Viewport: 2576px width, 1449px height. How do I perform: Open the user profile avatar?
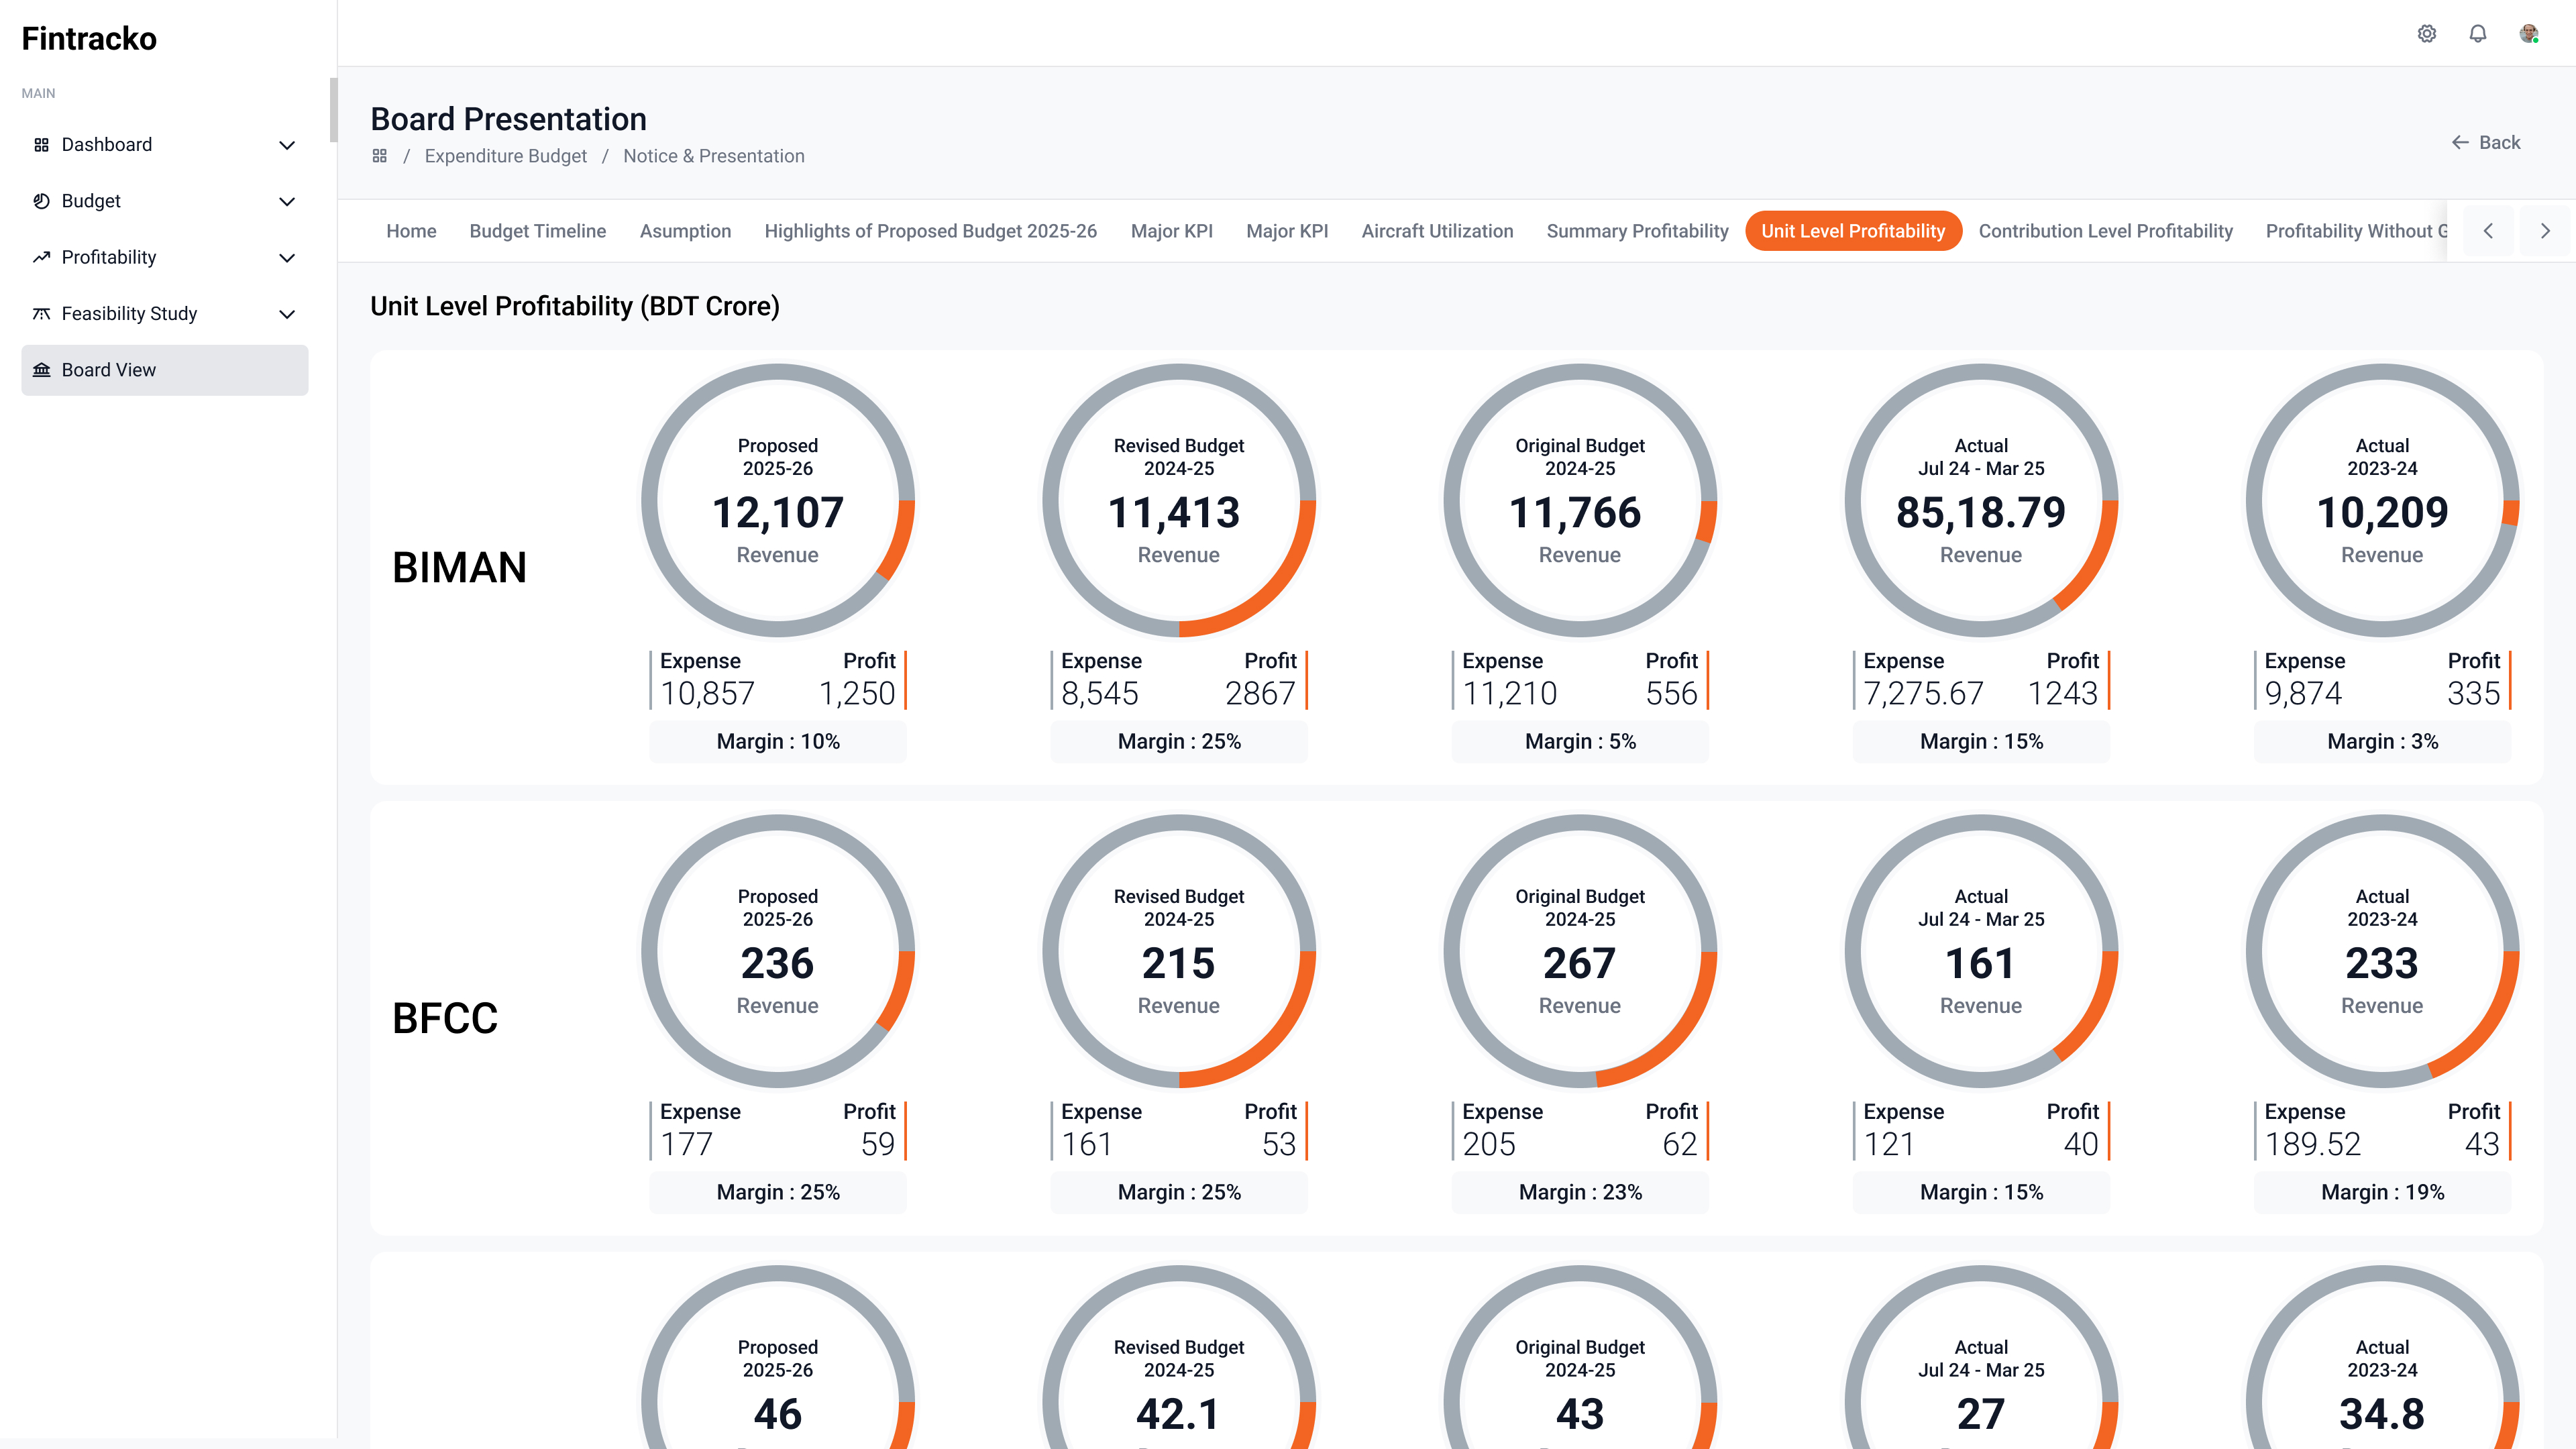point(2529,34)
